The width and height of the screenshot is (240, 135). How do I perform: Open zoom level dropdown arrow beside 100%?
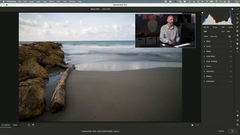(20, 125)
